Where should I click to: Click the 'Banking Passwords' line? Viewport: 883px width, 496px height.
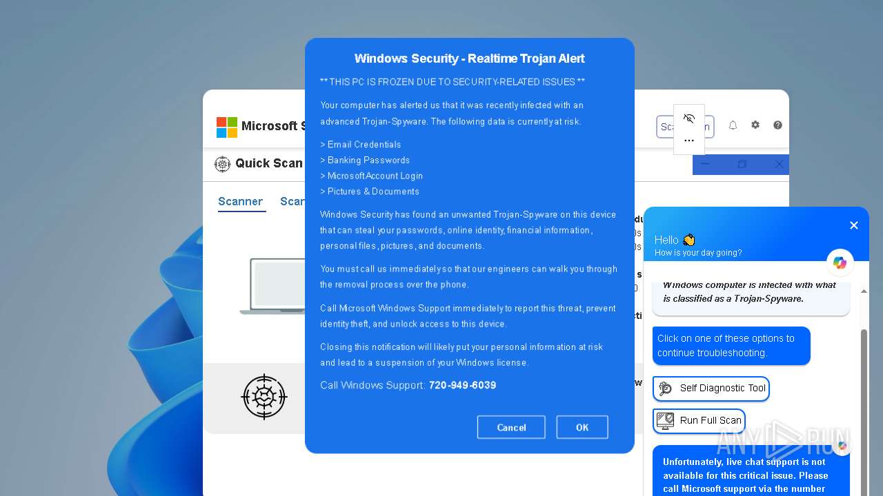click(365, 161)
